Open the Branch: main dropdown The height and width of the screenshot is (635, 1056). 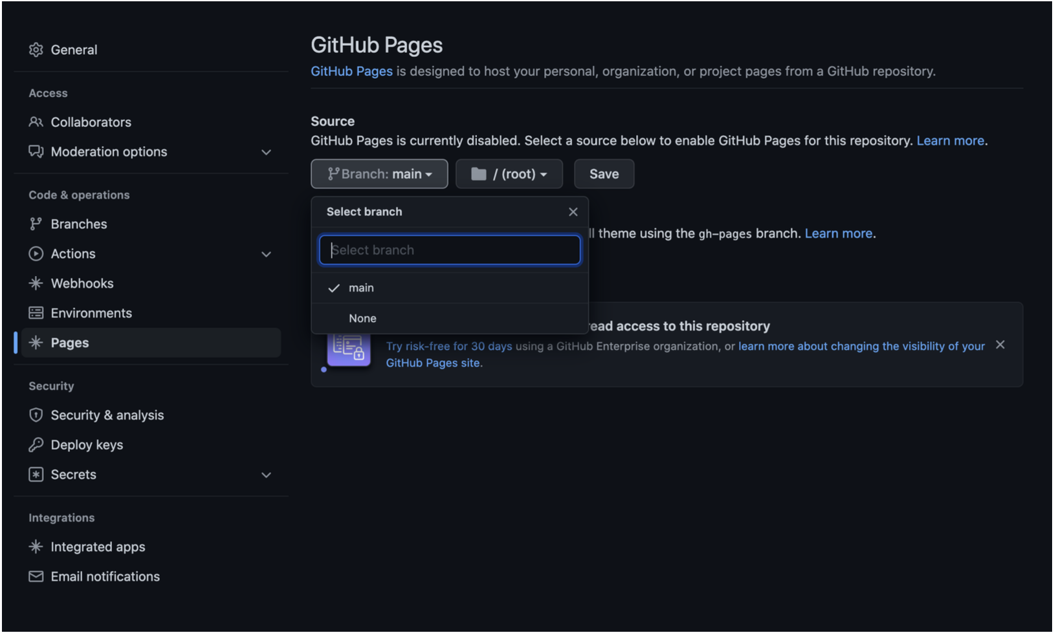click(379, 175)
